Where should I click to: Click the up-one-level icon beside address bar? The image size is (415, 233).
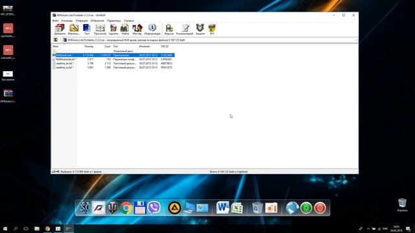click(x=56, y=40)
